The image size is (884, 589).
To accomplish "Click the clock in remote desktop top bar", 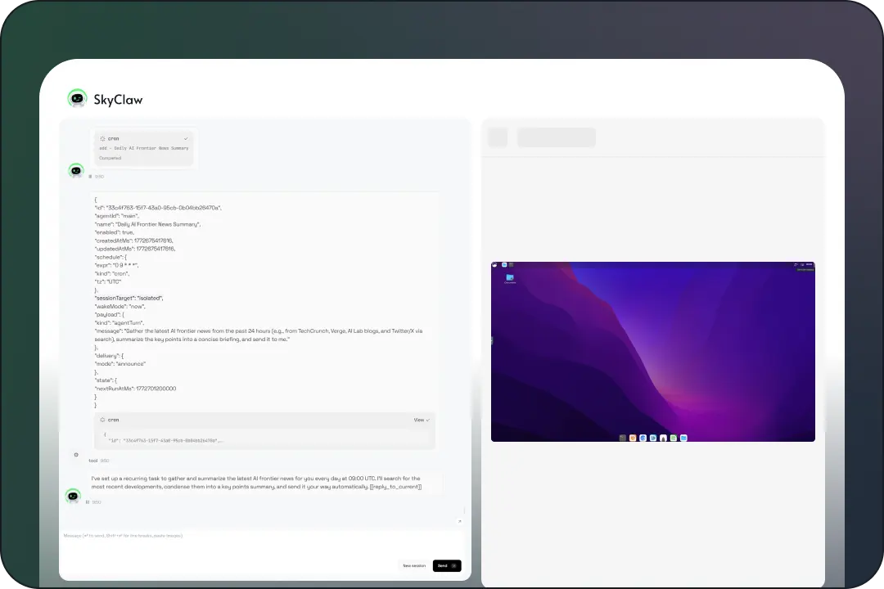I will (x=809, y=264).
